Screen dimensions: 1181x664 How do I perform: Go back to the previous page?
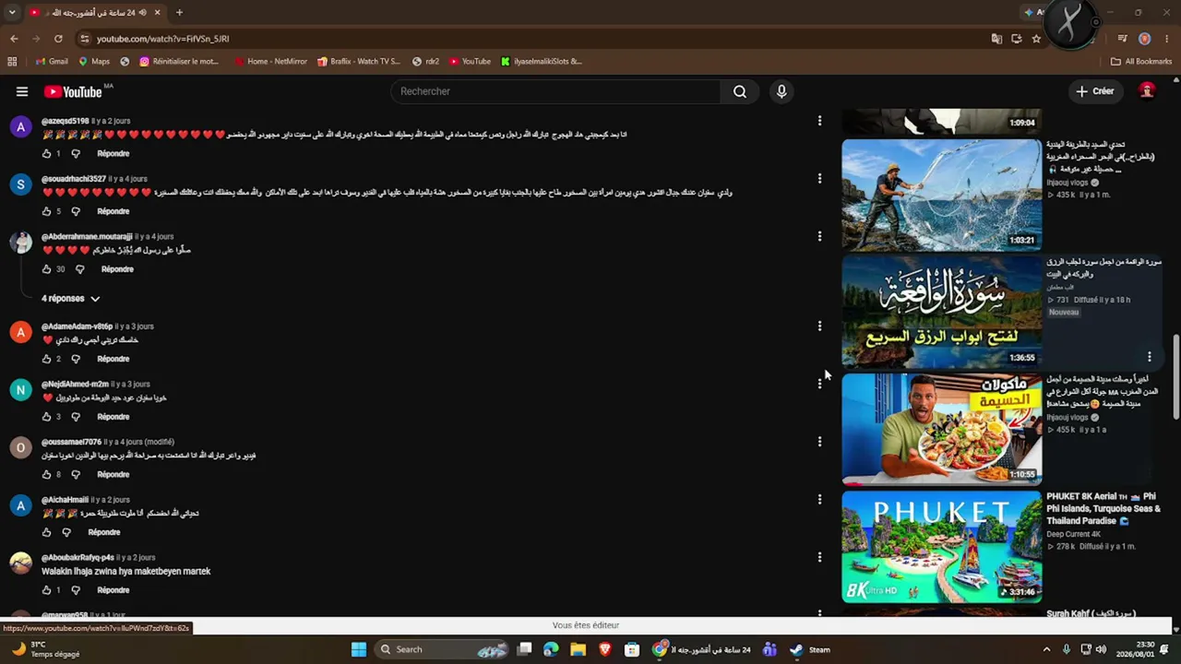coord(14,39)
